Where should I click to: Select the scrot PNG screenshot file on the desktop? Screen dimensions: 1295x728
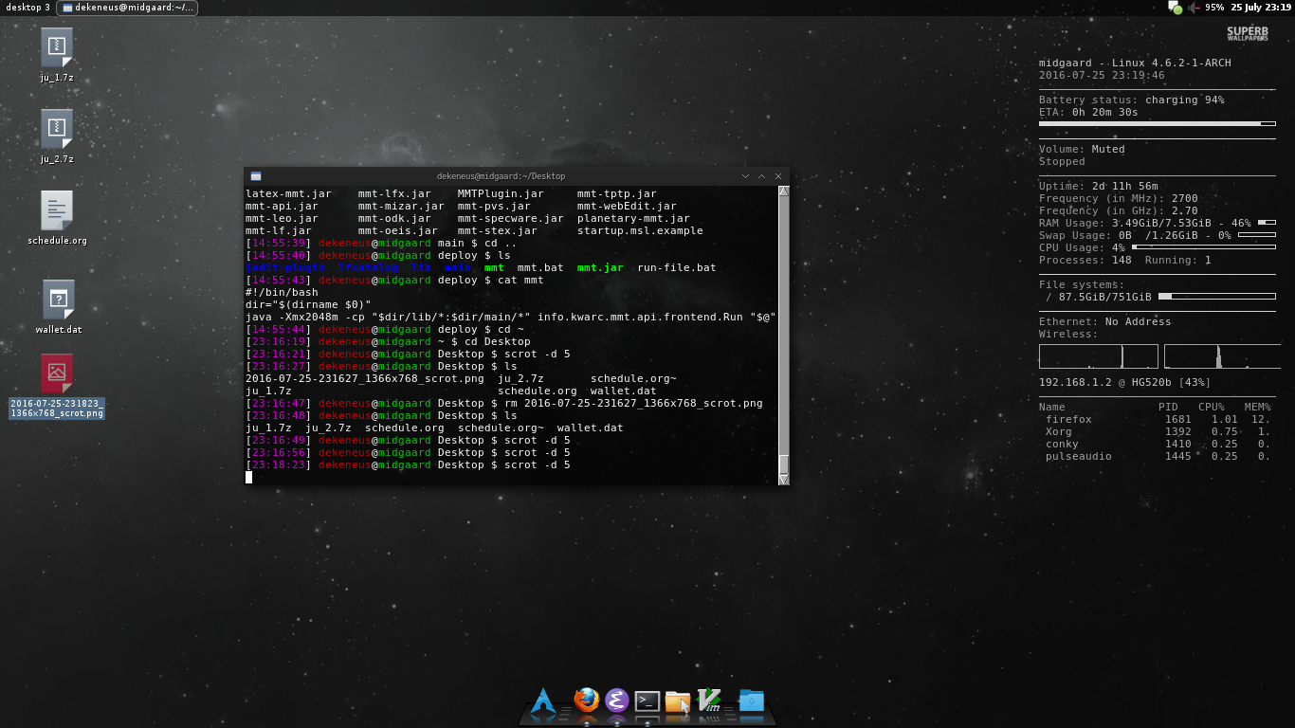[x=57, y=387]
